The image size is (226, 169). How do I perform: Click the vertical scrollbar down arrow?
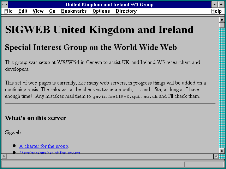point(222,151)
